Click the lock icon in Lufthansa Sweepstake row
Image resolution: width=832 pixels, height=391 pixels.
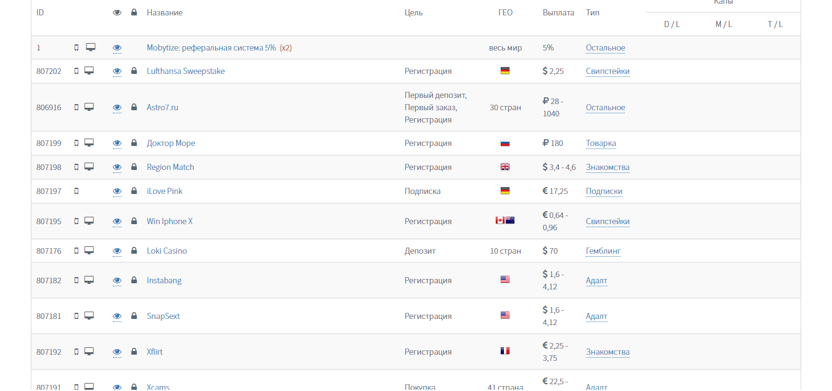[x=134, y=71]
